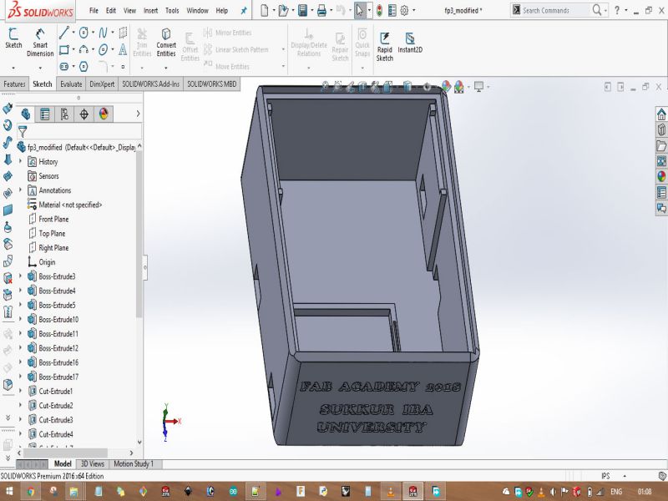Click the Save icon in toolbar
This screenshot has width=668, height=501.
(x=303, y=11)
